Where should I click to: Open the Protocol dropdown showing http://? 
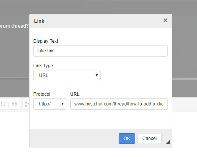(50, 104)
